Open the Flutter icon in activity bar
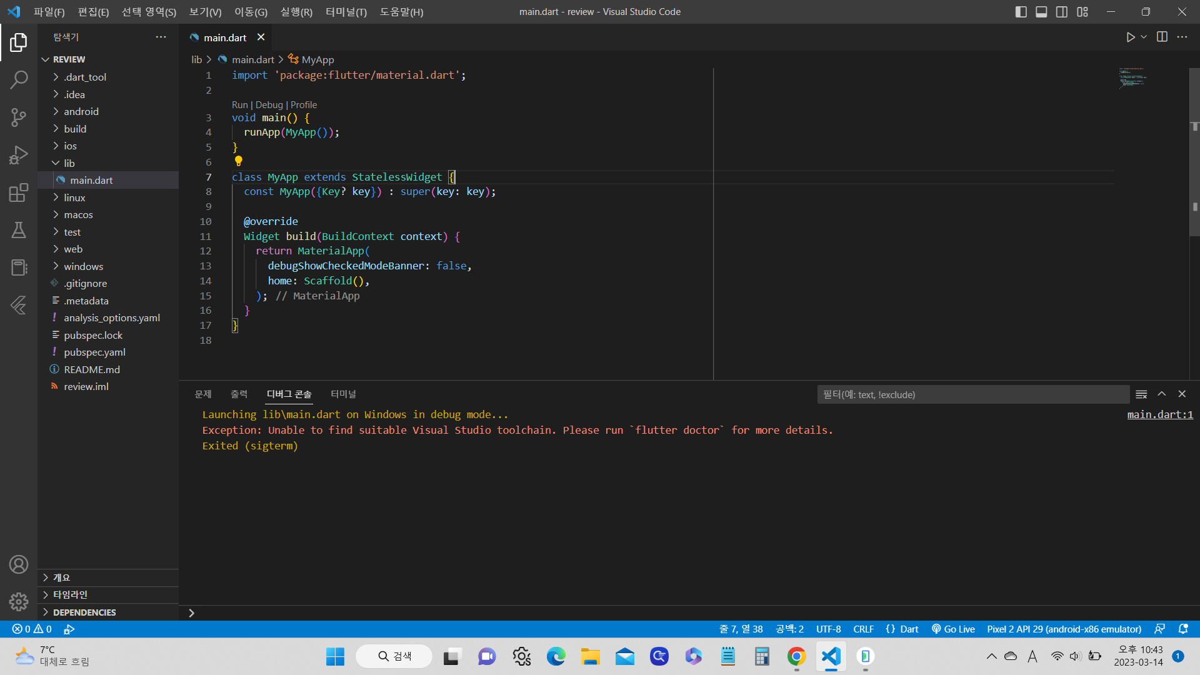 (x=19, y=305)
